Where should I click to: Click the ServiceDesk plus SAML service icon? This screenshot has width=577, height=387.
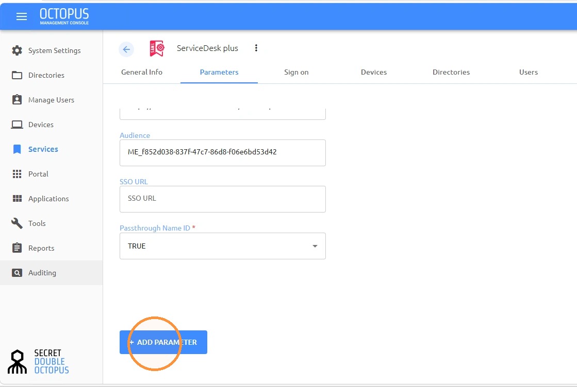click(157, 48)
